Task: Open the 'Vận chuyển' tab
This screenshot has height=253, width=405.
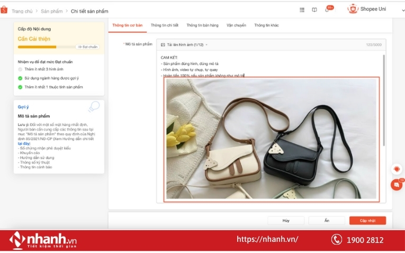Action: 236,25
